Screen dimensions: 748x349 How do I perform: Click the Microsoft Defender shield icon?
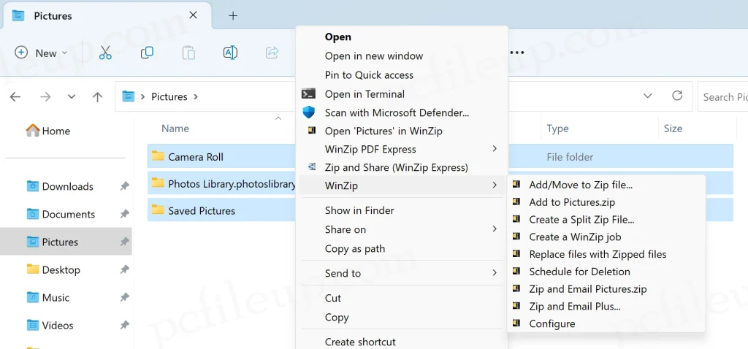click(309, 112)
